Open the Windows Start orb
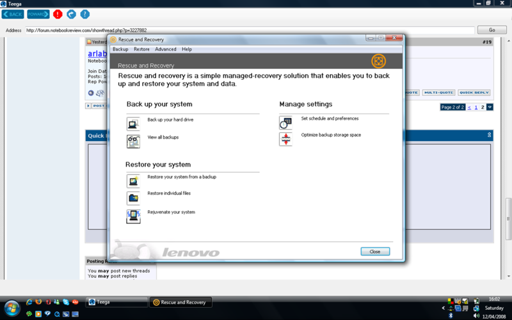Image resolution: width=512 pixels, height=320 pixels. [12, 308]
